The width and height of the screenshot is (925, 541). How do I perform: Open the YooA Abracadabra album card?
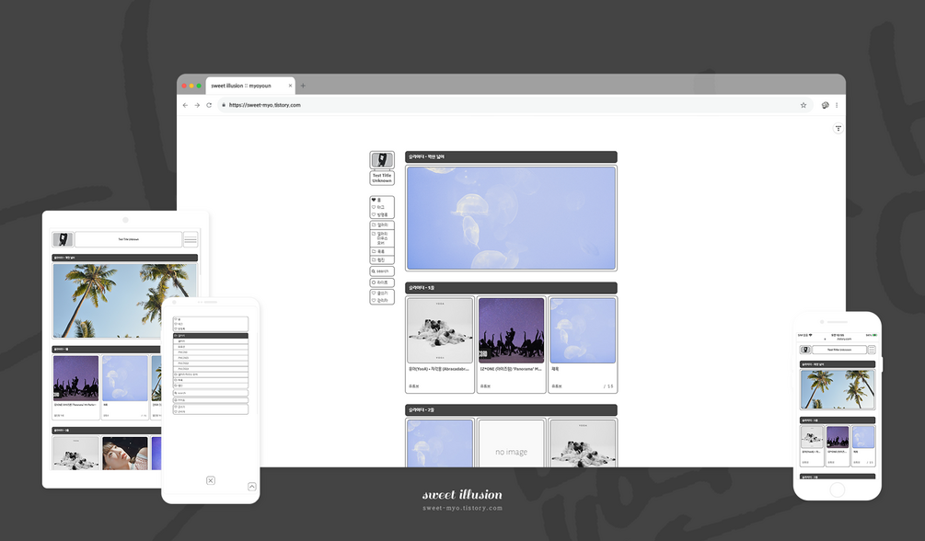tap(440, 344)
